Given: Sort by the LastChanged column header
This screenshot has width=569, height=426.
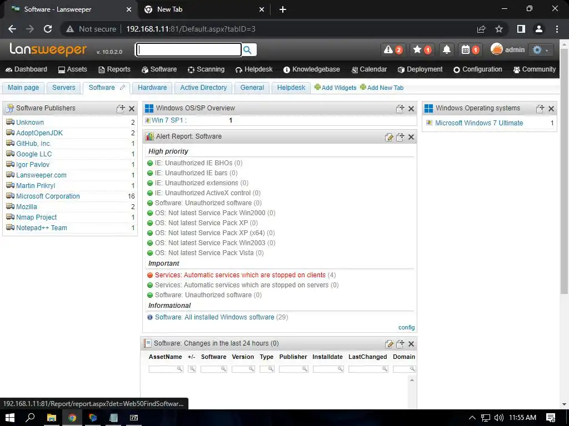Looking at the screenshot, I should (x=368, y=357).
